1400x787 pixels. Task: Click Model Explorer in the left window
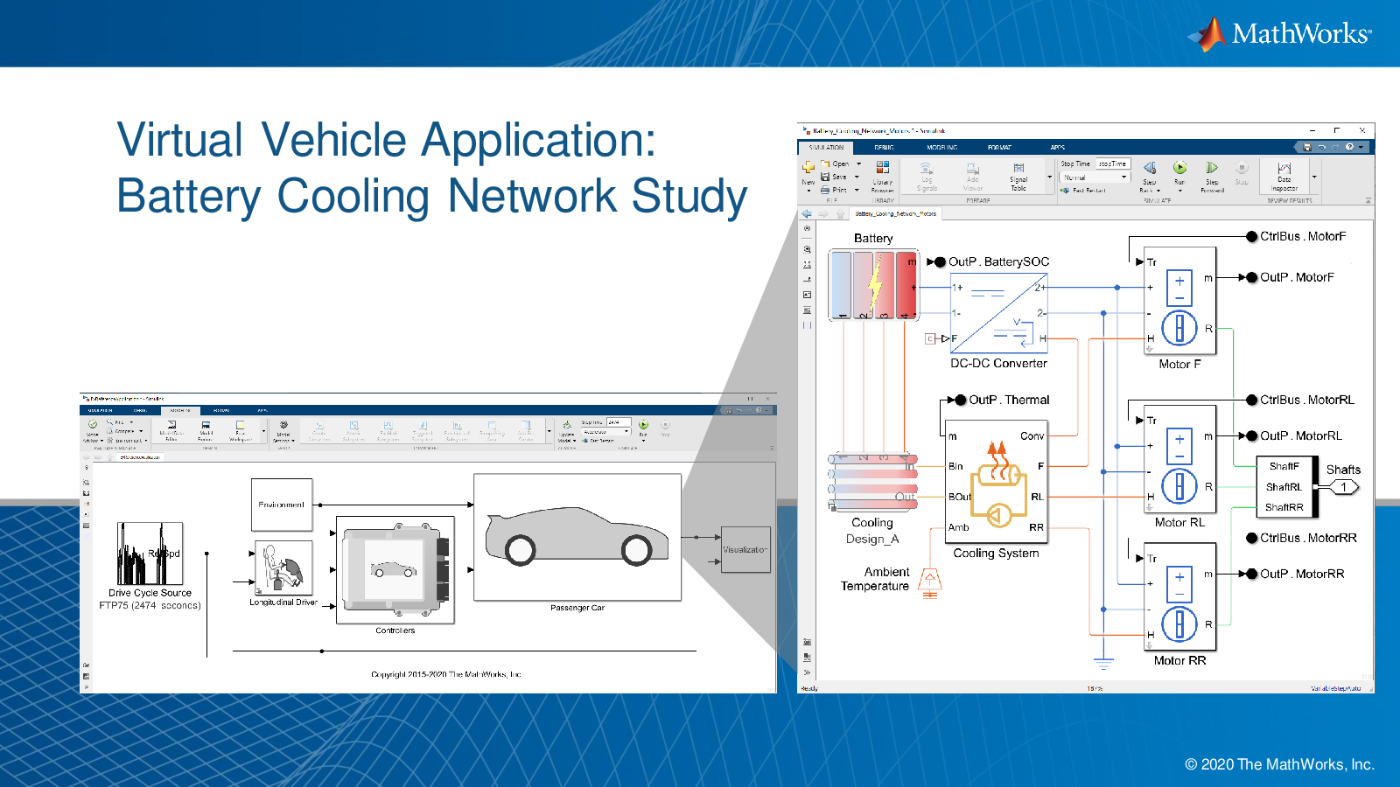click(x=206, y=431)
